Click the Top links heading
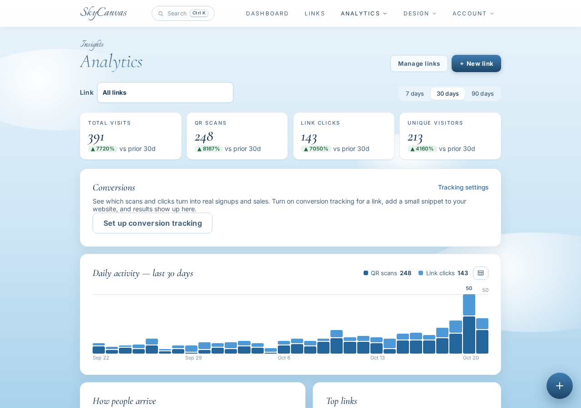The height and width of the screenshot is (408, 581). 341,401
